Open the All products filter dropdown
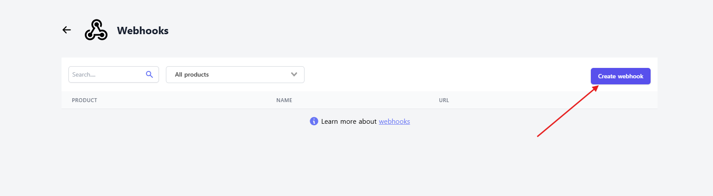This screenshot has height=196, width=713. click(x=235, y=74)
